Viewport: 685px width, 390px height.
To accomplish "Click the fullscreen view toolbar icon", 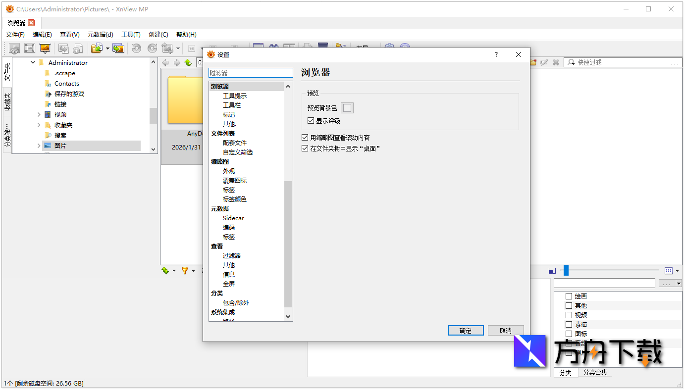I will (29, 48).
